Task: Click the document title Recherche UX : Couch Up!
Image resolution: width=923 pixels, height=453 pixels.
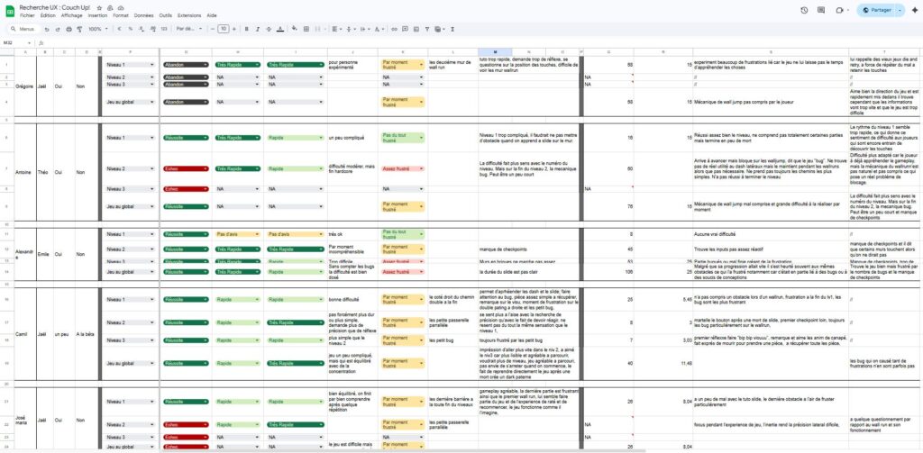Action: tap(55, 7)
